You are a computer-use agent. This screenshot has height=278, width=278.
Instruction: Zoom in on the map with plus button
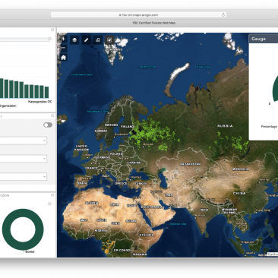point(63,39)
